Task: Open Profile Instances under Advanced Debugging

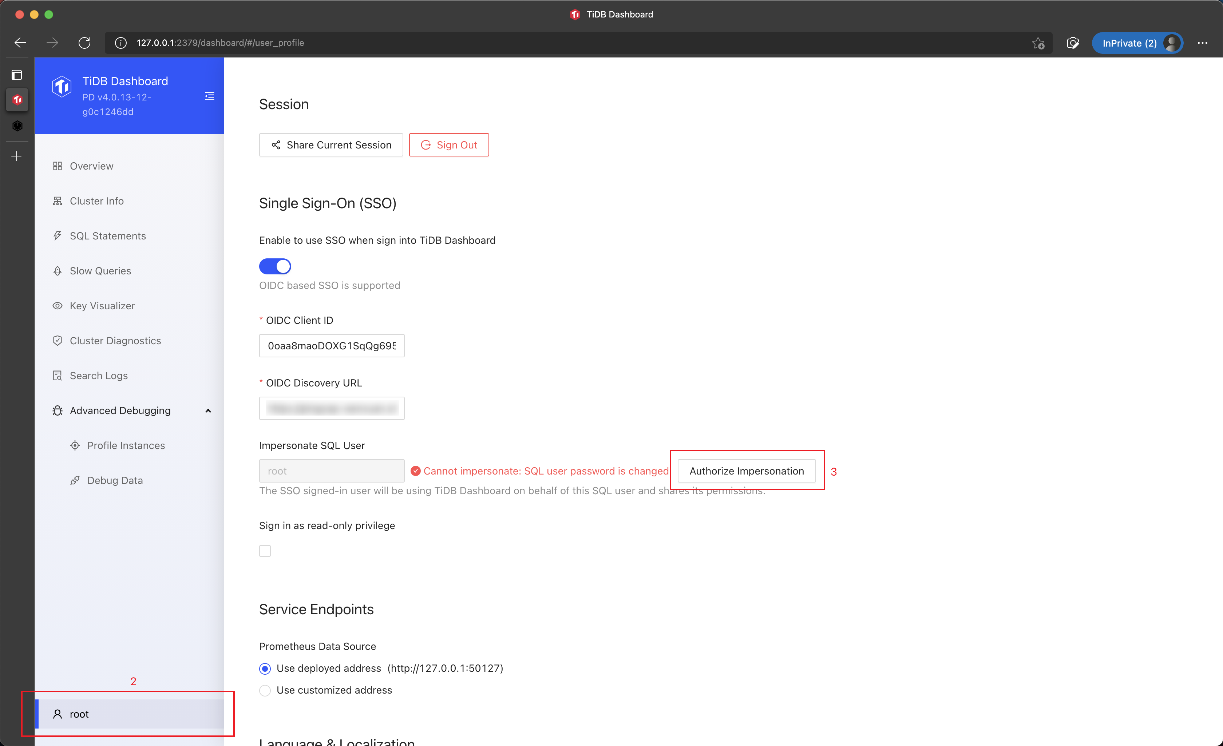Action: 126,445
